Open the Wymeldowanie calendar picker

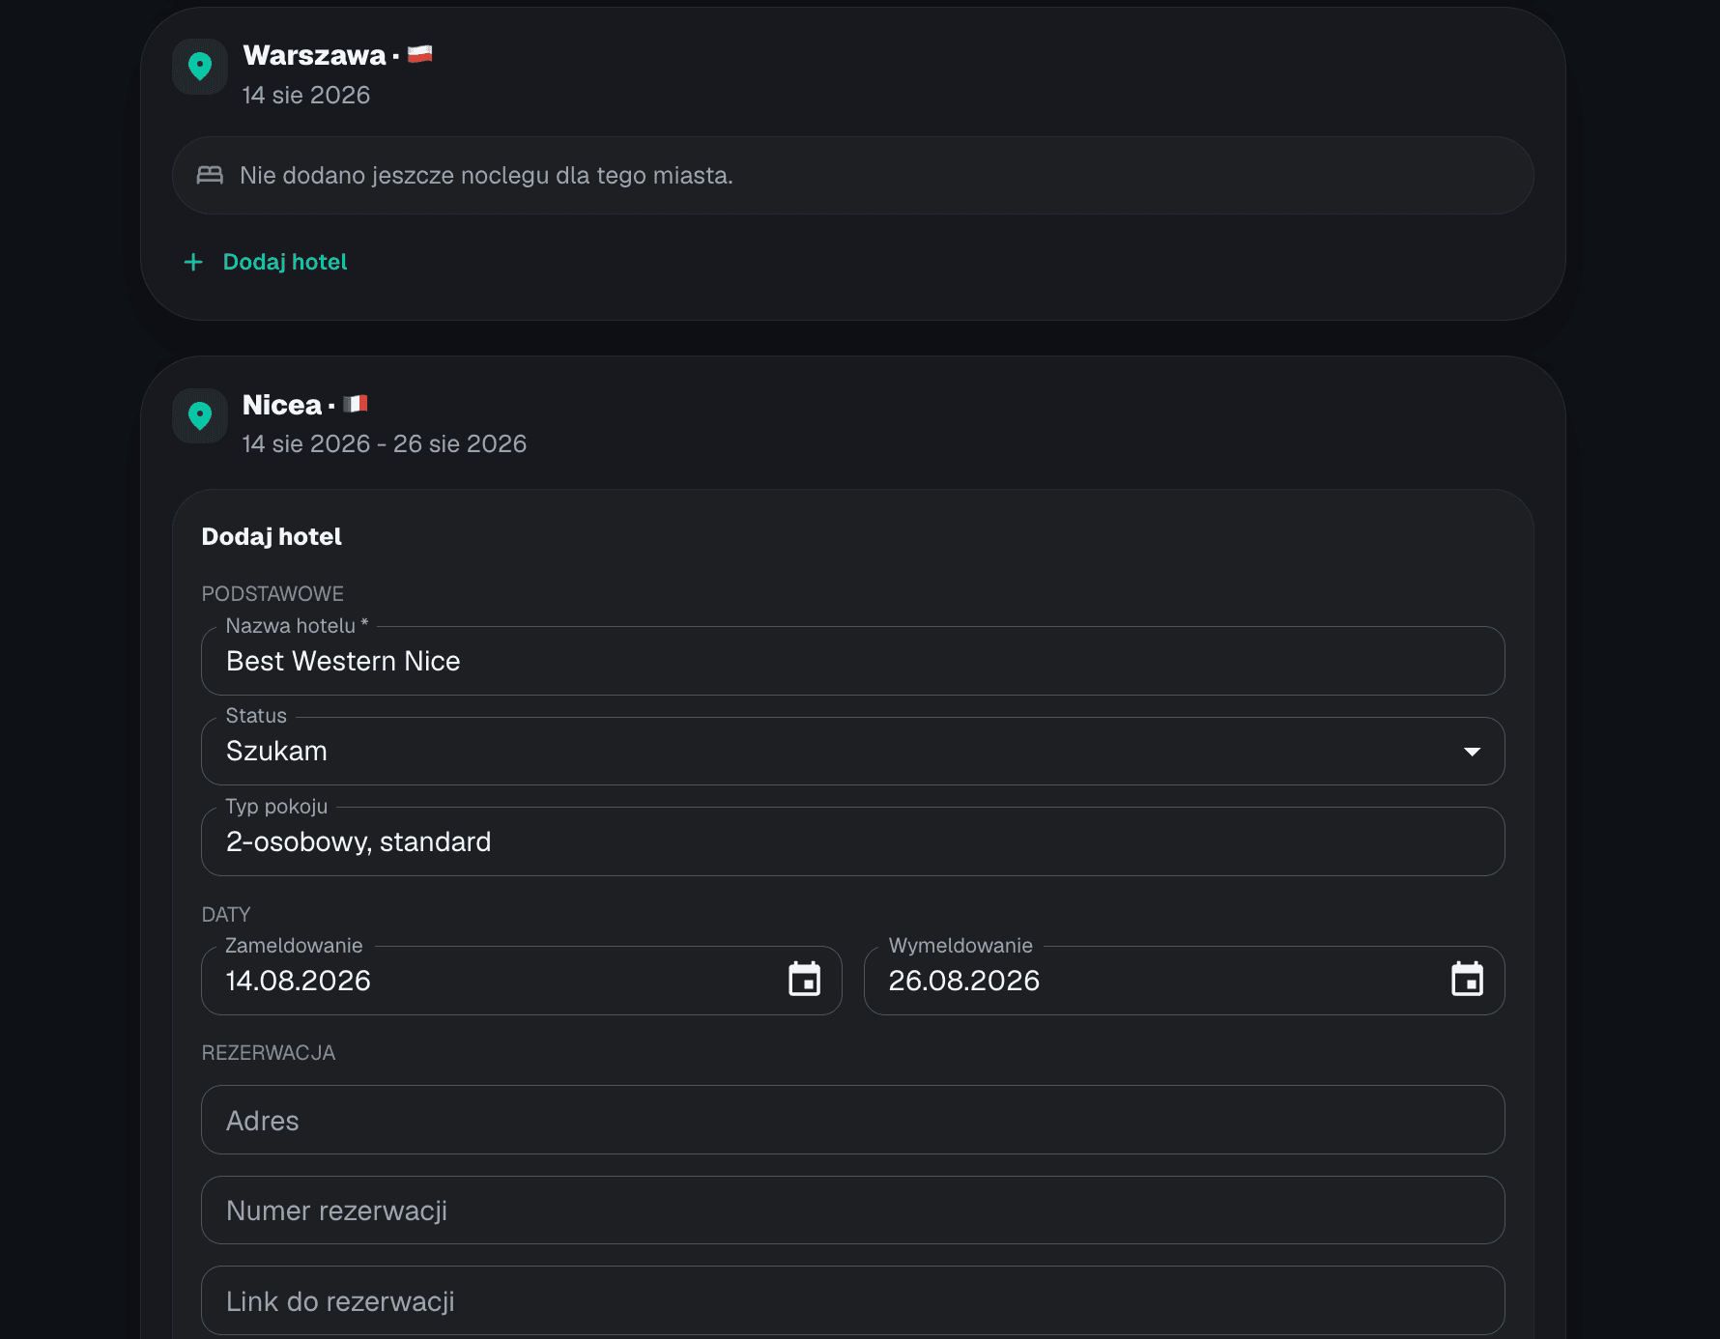(x=1467, y=980)
